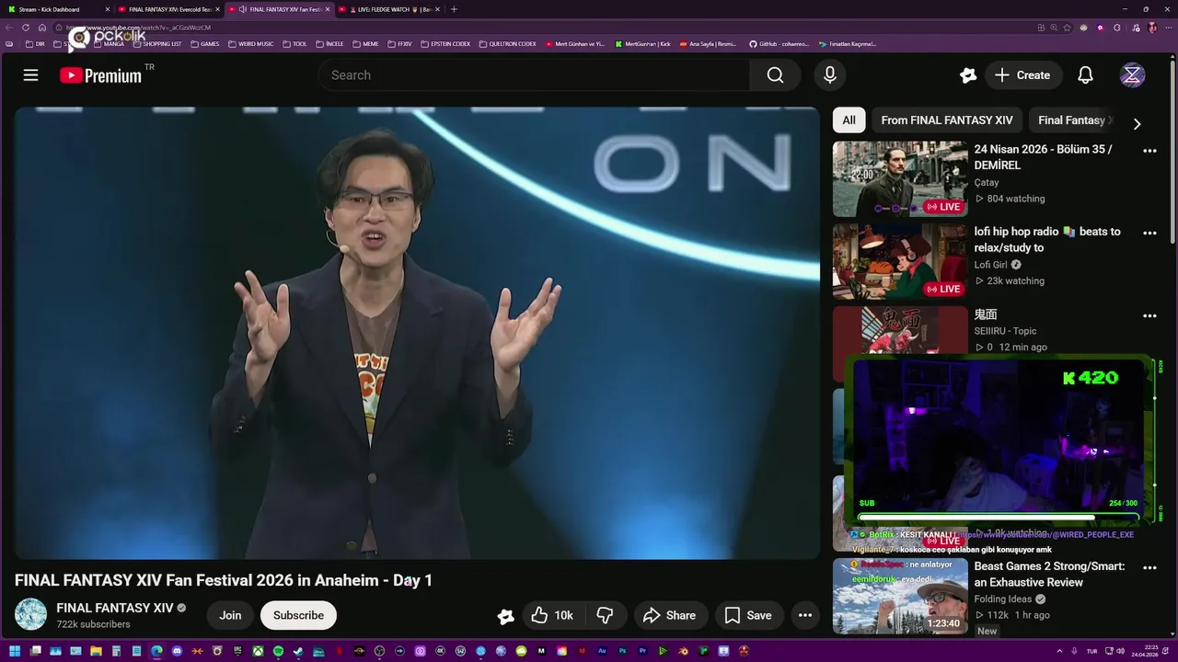Open the notifications bell
The height and width of the screenshot is (662, 1178).
click(1085, 75)
